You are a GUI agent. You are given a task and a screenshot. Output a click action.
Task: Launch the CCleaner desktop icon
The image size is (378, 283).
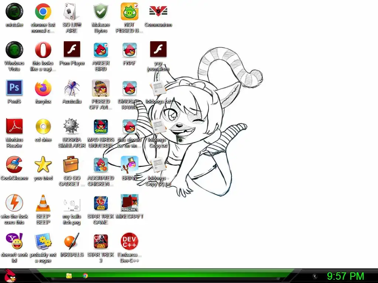(x=14, y=165)
